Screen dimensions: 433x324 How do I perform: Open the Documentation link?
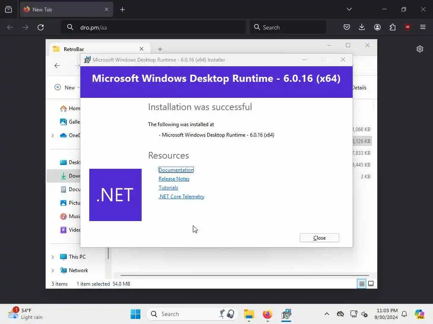pyautogui.click(x=176, y=170)
